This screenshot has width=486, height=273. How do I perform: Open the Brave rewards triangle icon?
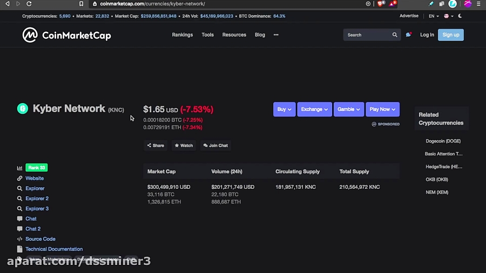pos(392,4)
